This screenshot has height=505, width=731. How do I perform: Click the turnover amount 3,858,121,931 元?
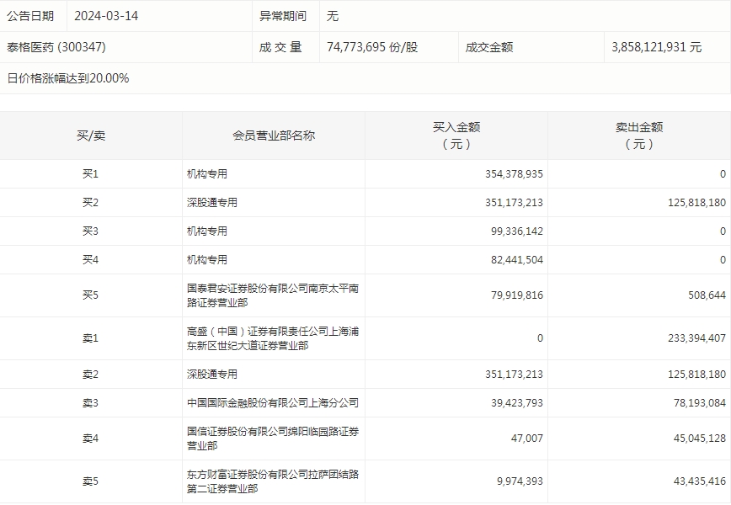coord(656,47)
